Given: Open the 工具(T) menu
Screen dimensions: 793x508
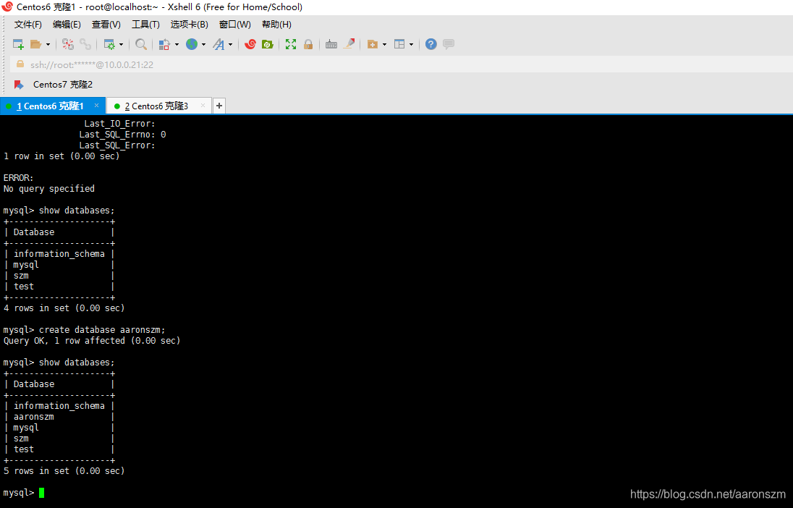Looking at the screenshot, I should click(x=145, y=25).
